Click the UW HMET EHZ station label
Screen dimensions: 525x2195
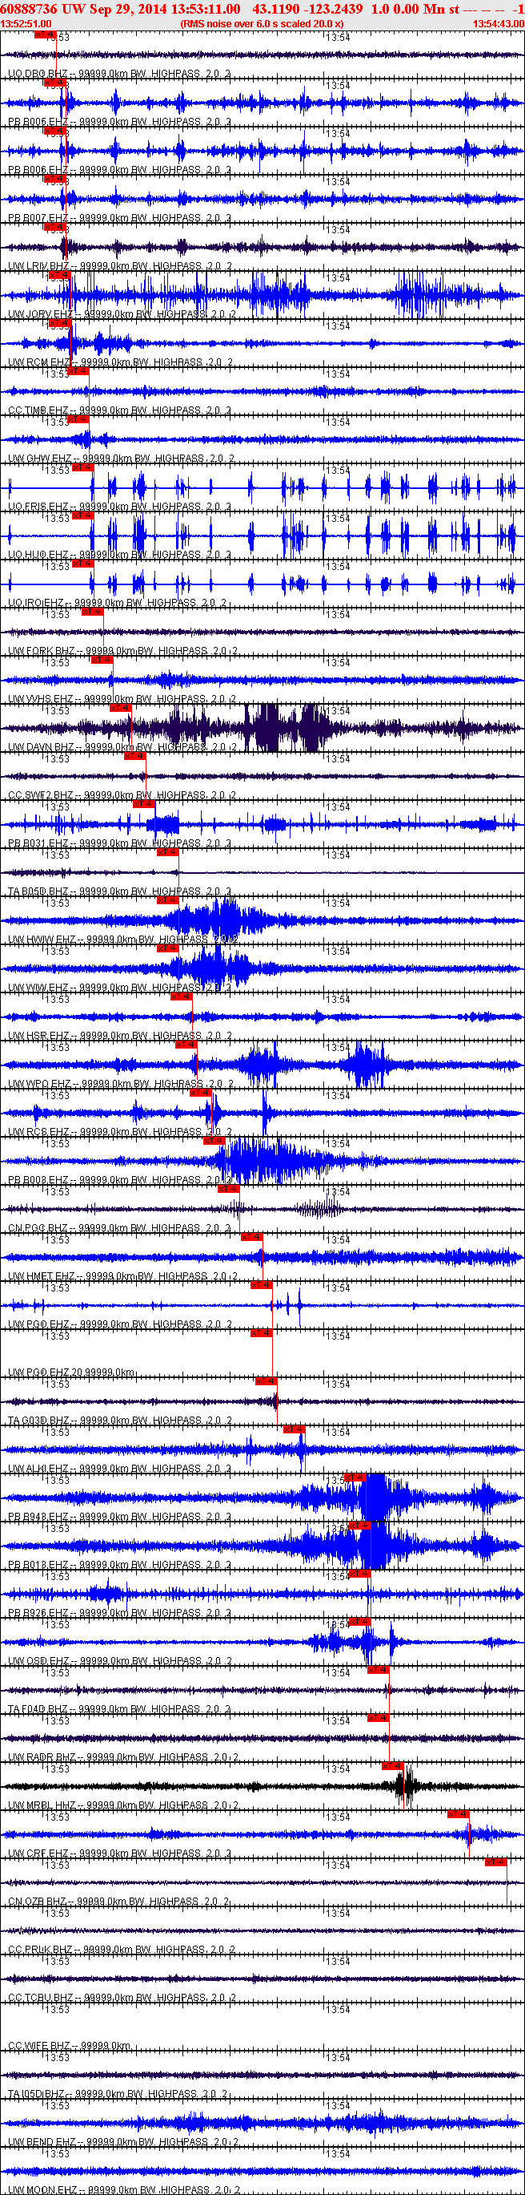click(122, 1277)
